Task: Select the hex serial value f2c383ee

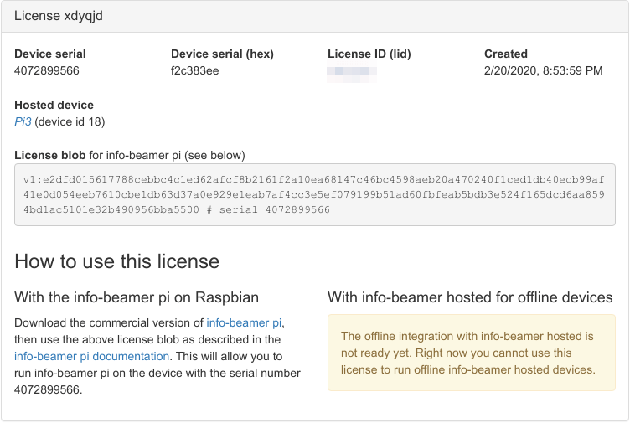Action: (x=195, y=71)
